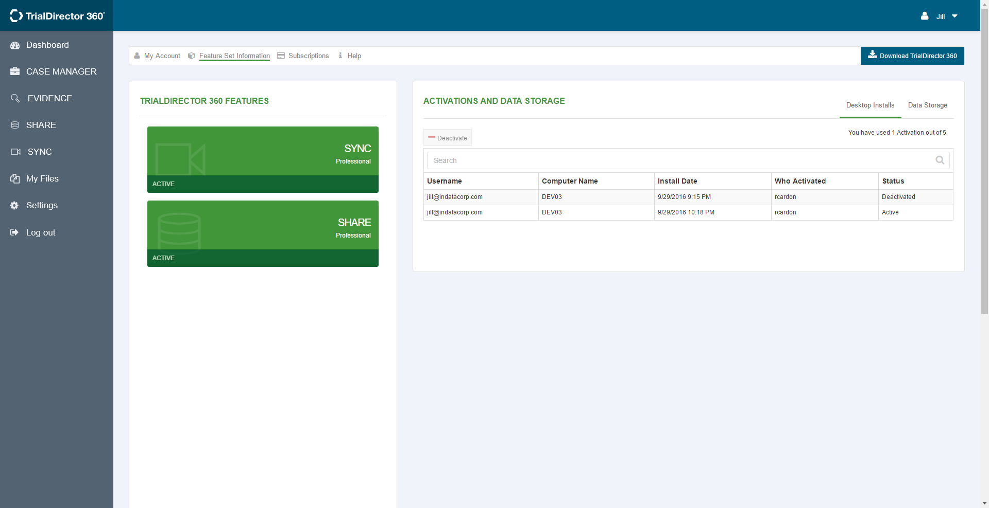
Task: Click the search magnifier icon in activations table
Action: click(x=940, y=160)
